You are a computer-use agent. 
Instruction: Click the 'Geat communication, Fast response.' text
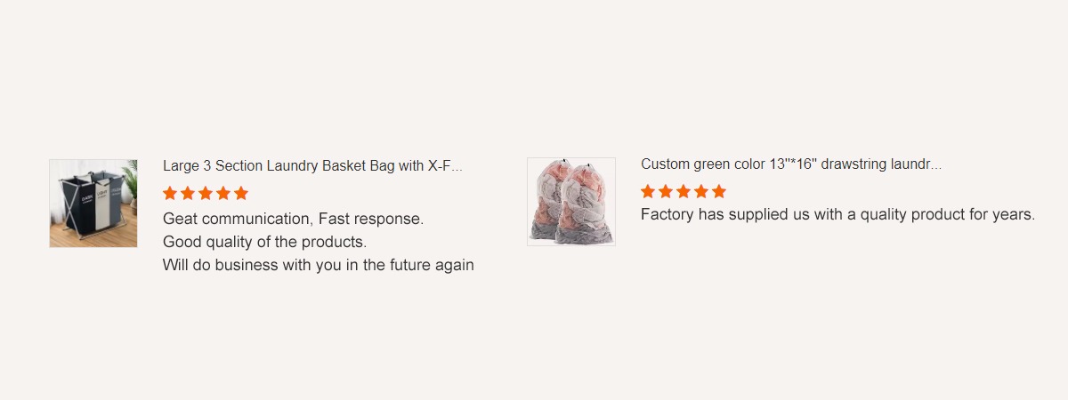coord(293,219)
